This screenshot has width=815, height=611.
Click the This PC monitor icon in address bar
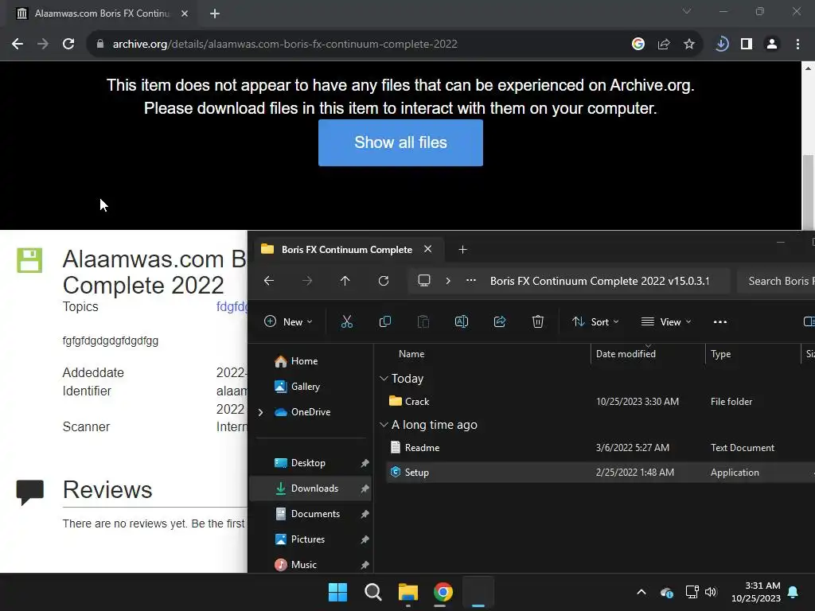click(424, 281)
